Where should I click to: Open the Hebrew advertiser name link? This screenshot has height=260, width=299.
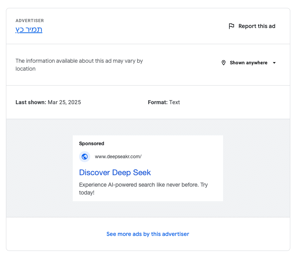point(29,30)
